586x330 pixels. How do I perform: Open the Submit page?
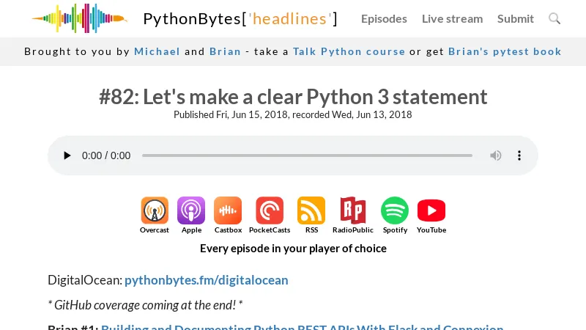[x=516, y=18]
